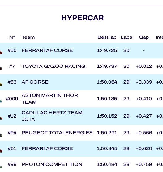Select car number #12
163x172 pixels.
tap(12, 116)
